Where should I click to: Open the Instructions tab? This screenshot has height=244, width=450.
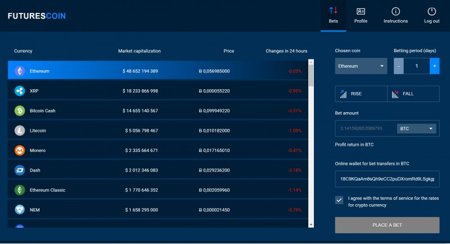[395, 16]
